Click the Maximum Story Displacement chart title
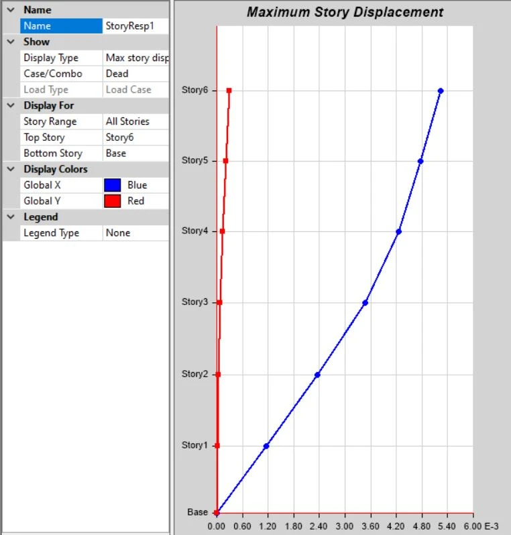 click(345, 12)
